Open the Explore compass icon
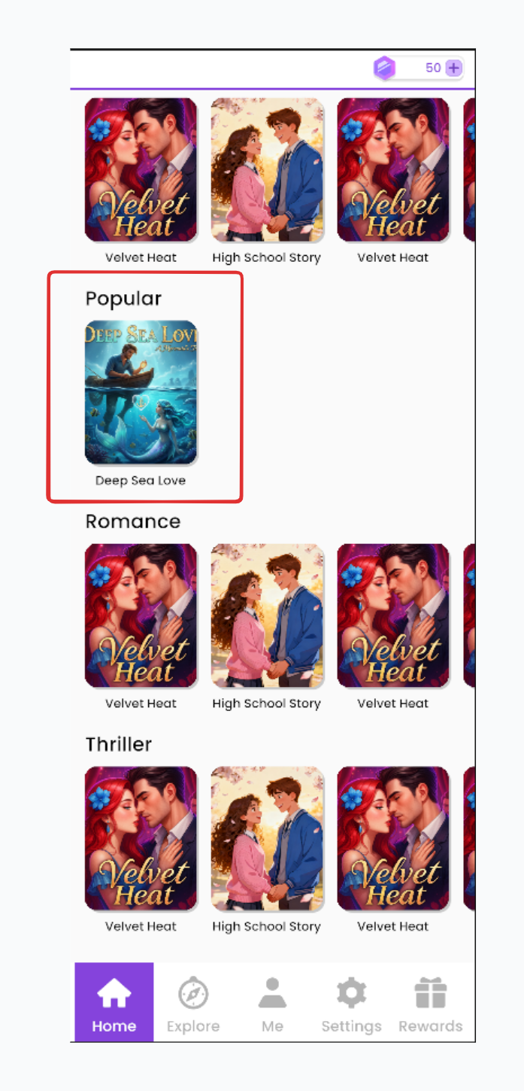 (193, 993)
